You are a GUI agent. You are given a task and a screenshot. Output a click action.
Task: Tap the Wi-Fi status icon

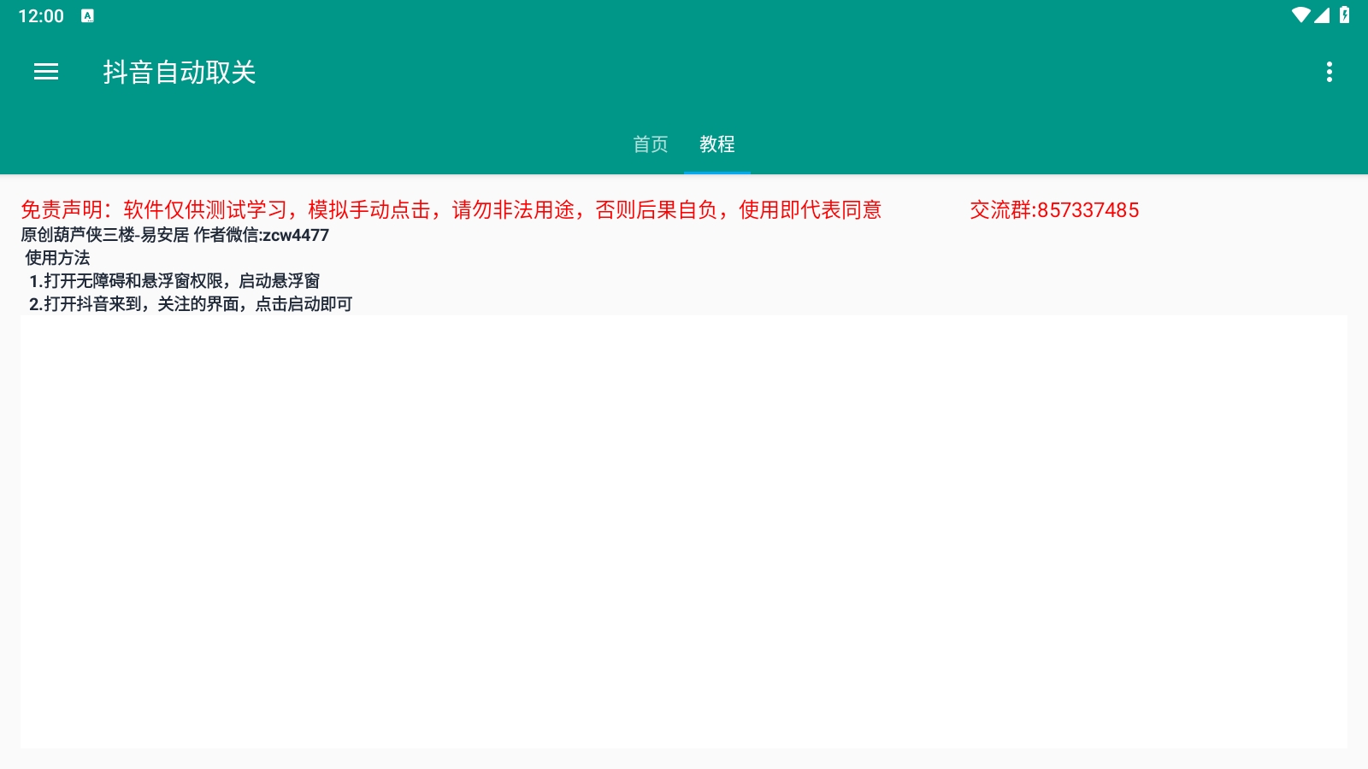pyautogui.click(x=1300, y=15)
